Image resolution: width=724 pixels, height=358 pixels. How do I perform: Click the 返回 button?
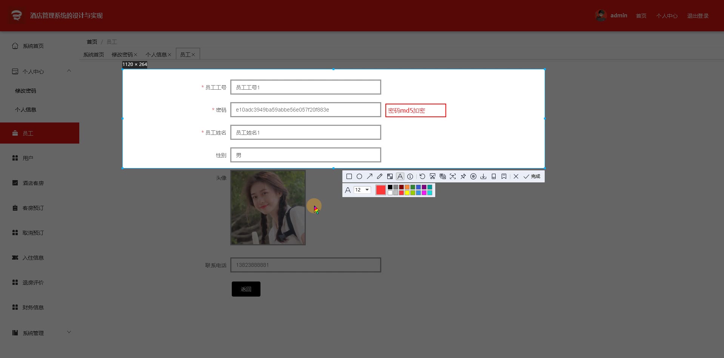(x=246, y=289)
